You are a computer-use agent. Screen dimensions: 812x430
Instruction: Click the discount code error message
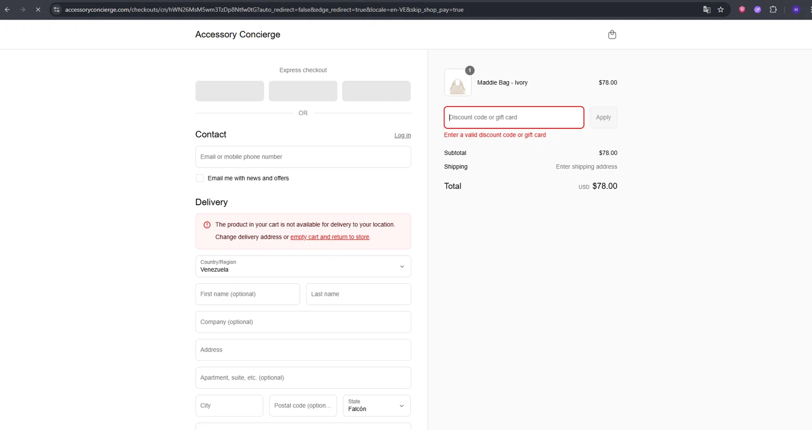(495, 135)
